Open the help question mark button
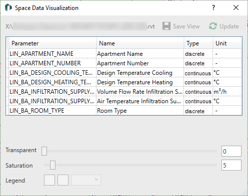Image resolution: width=248 pixels, height=196 pixels. tap(213, 7)
